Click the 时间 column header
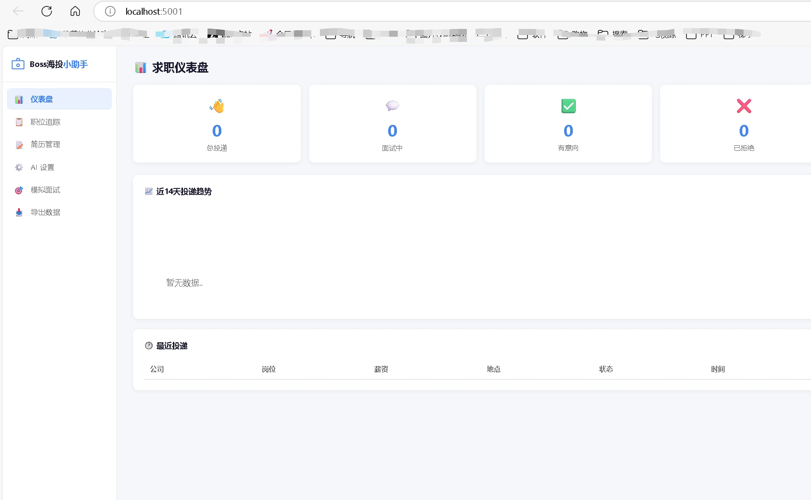Image resolution: width=811 pixels, height=500 pixels. (718, 369)
